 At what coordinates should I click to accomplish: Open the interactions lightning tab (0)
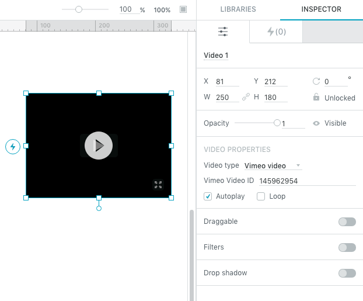(277, 32)
